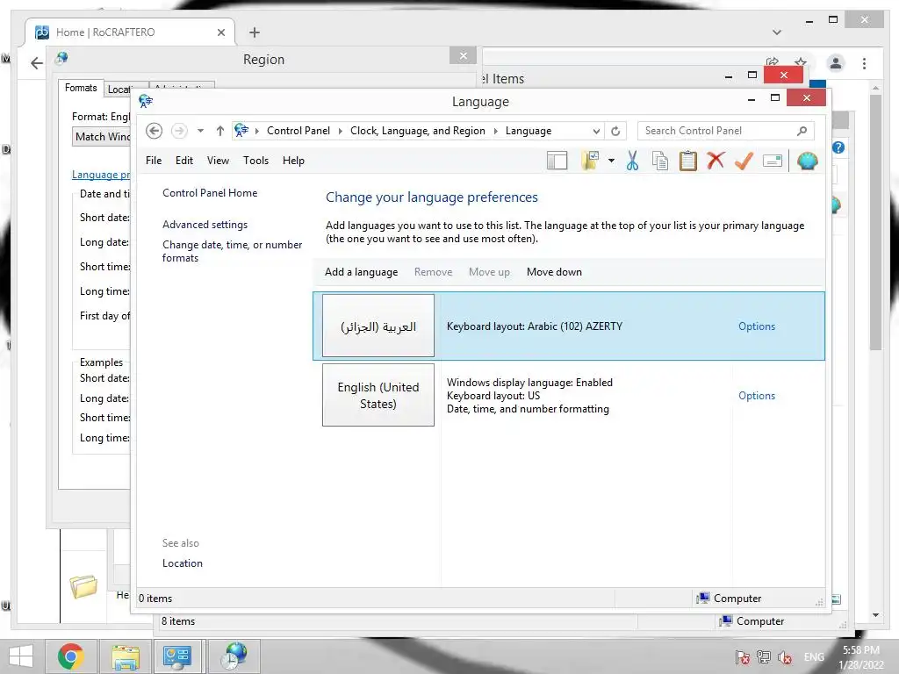
Task: Click Clock, Language, and Region breadcrumb
Action: [417, 131]
